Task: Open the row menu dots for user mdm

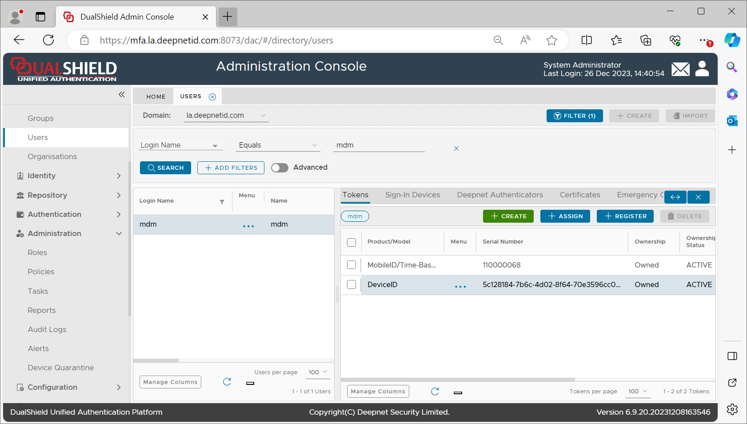Action: click(248, 225)
